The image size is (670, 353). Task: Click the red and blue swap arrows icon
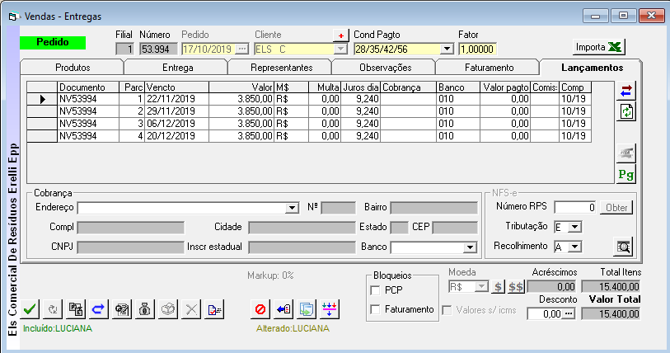point(627,91)
